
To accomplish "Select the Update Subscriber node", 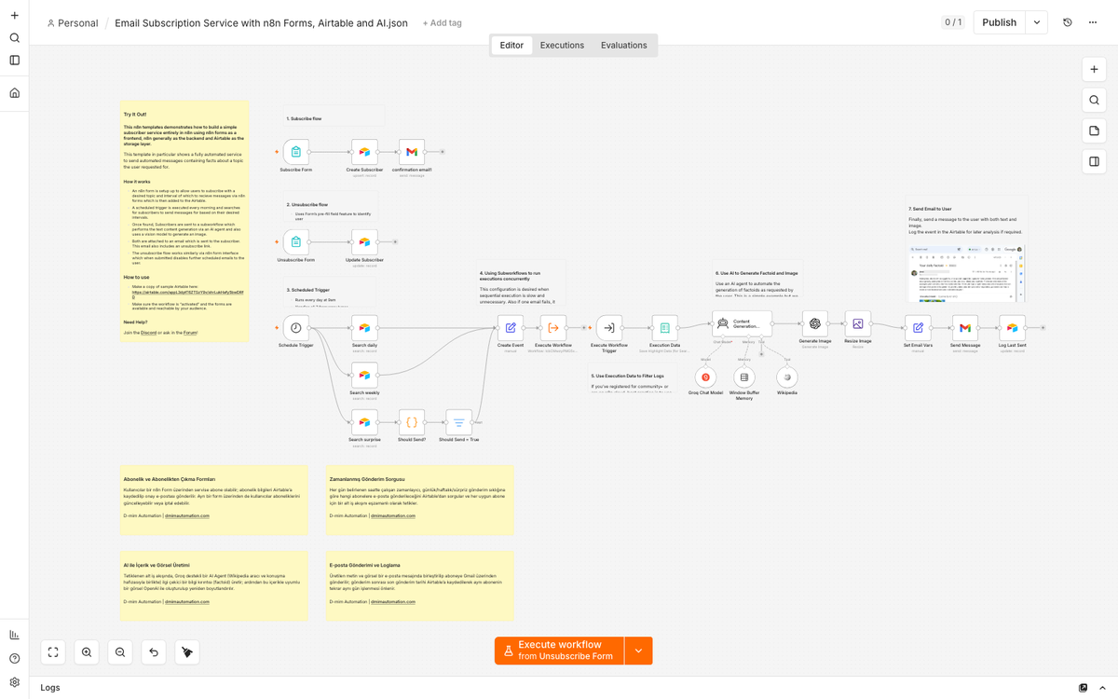I will (364, 242).
